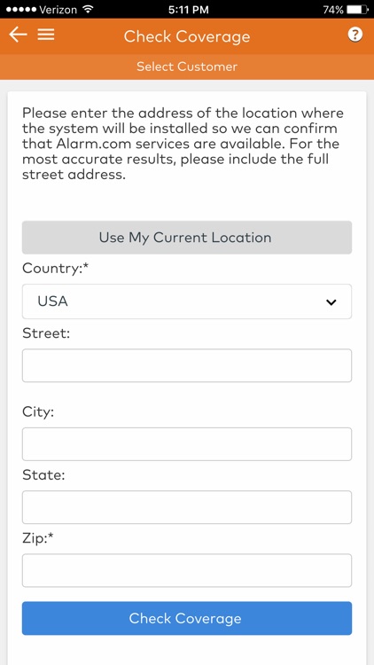
Task: Click the address instructions paragraph
Action: 183,144
